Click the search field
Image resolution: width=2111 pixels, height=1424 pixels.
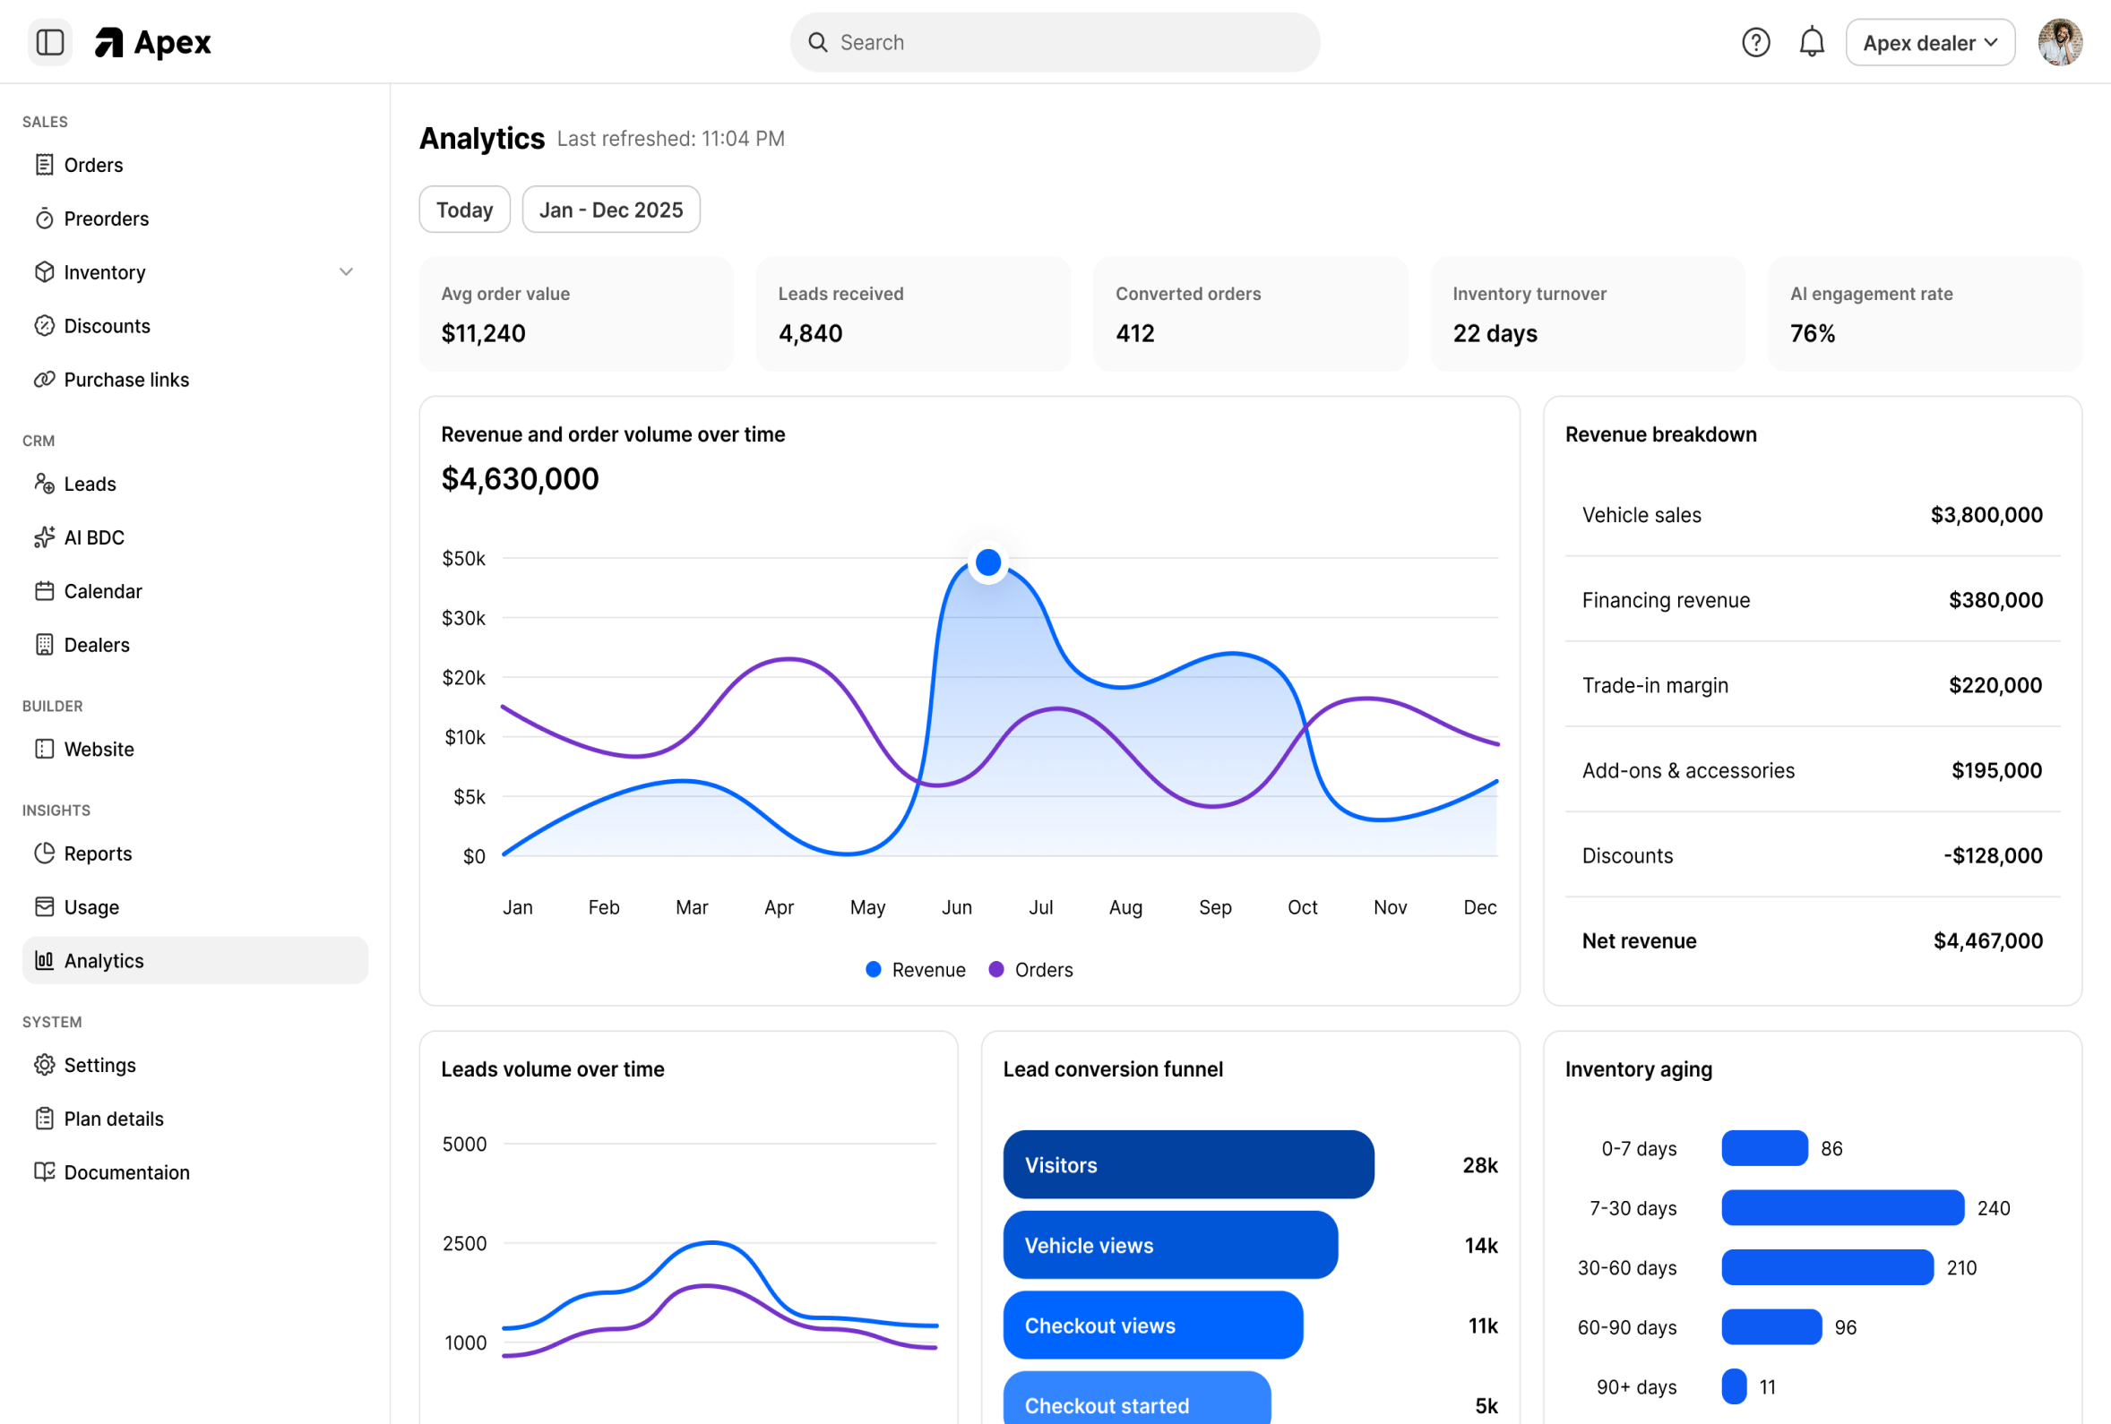point(1054,42)
